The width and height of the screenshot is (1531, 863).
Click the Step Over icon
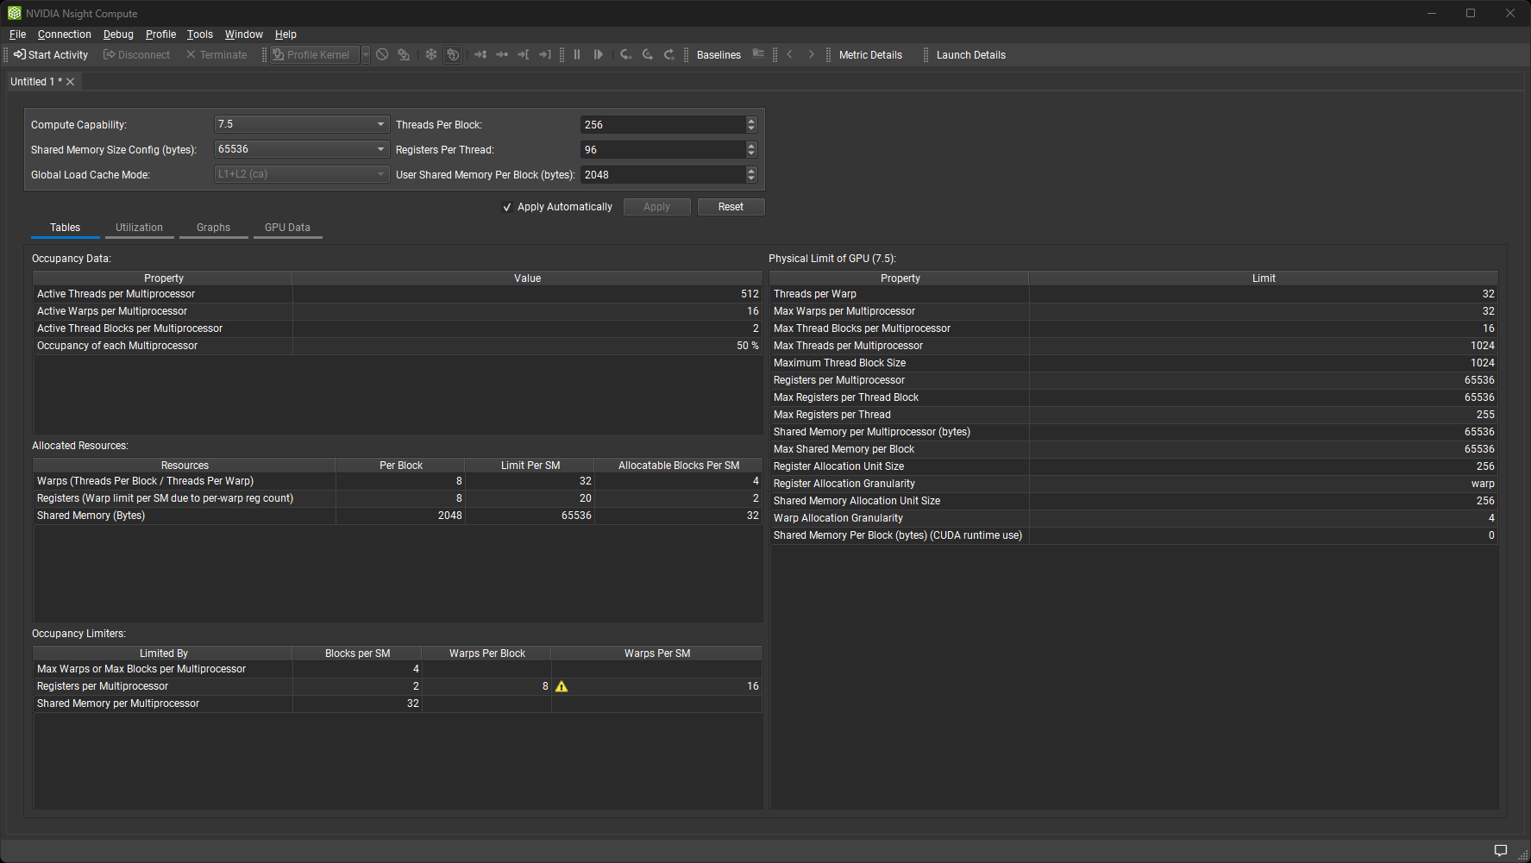pyautogui.click(x=648, y=55)
